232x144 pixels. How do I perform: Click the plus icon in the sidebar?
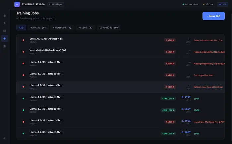pyautogui.click(x=4, y=23)
